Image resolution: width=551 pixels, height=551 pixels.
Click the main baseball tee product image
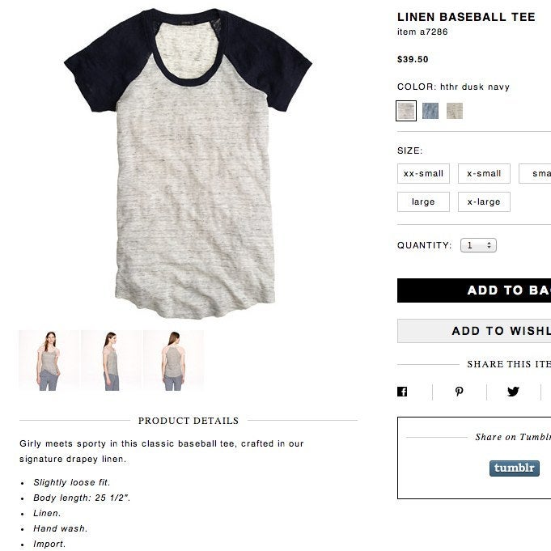(188, 163)
